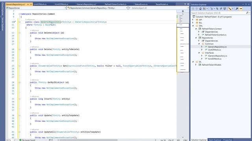
Task: Click RefreshToken.Models project icon
Action: 200,65
